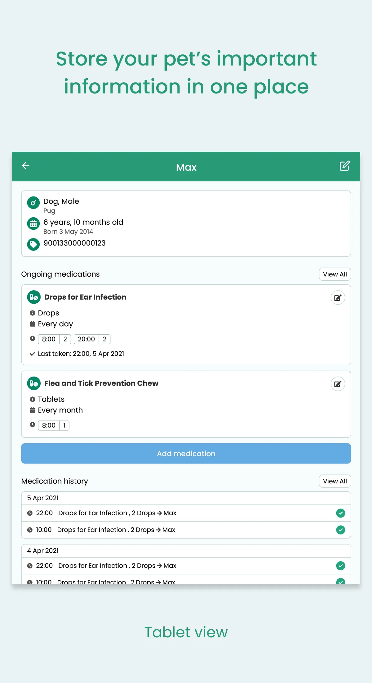The width and height of the screenshot is (372, 683).
Task: Click the Dog, Male text
Action: (x=61, y=201)
